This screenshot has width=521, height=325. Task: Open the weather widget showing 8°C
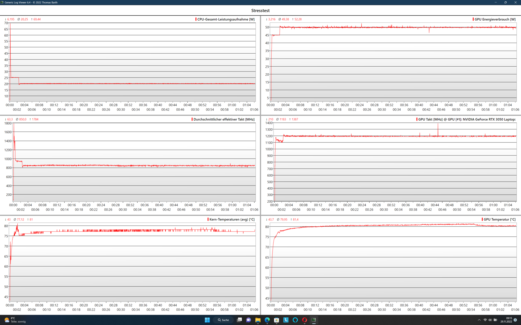pyautogui.click(x=15, y=320)
